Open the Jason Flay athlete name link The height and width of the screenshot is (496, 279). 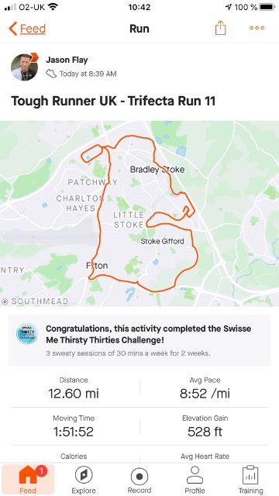pyautogui.click(x=67, y=60)
